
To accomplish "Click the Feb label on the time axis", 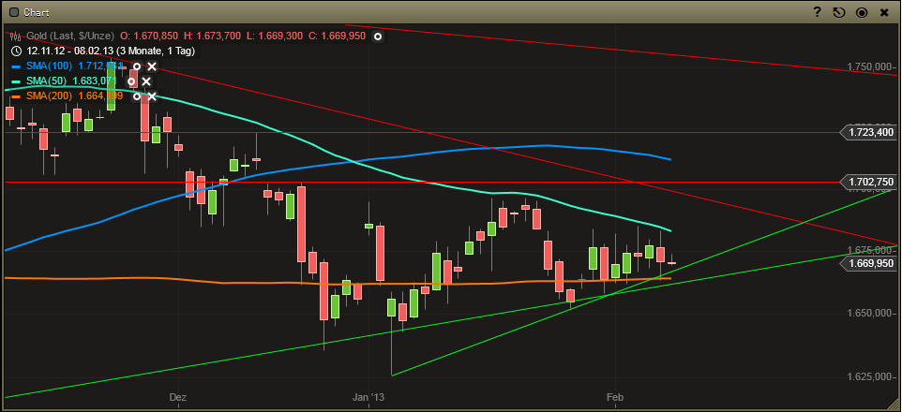I will 615,397.
